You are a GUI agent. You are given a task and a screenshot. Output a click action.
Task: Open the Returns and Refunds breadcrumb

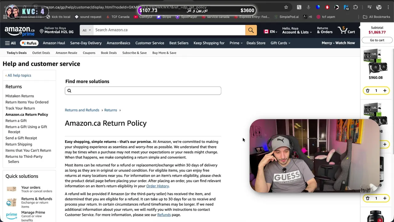(x=82, y=110)
